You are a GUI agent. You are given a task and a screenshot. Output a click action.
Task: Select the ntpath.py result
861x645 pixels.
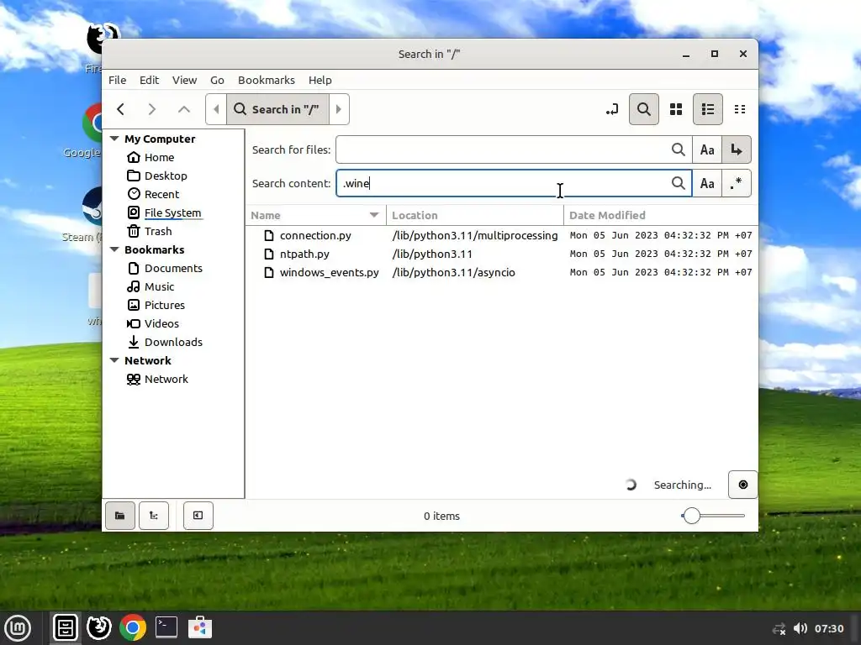point(304,254)
